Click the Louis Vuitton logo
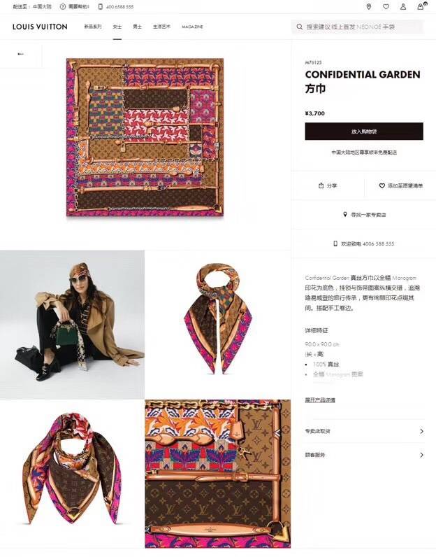Viewport: 436px width, 557px height. (40, 27)
